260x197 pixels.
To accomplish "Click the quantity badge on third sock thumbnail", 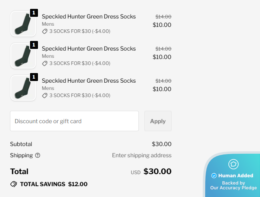I will click(x=34, y=77).
